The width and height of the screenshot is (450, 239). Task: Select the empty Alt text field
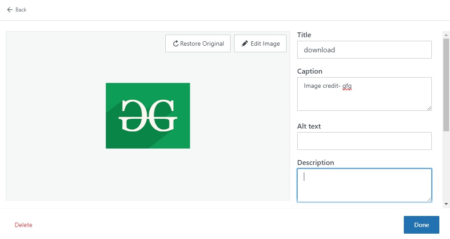coord(364,141)
